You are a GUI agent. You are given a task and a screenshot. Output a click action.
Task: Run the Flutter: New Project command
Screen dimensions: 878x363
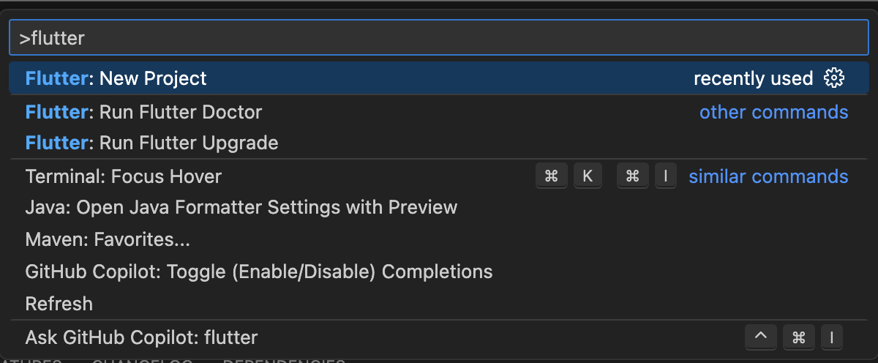(x=116, y=78)
